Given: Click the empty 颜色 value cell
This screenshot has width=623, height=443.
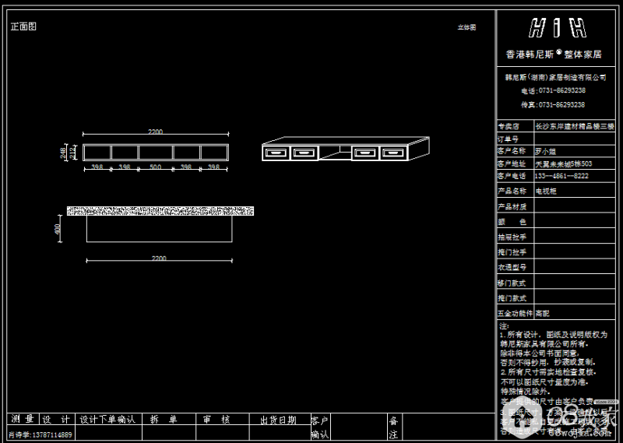Looking at the screenshot, I should 575,222.
